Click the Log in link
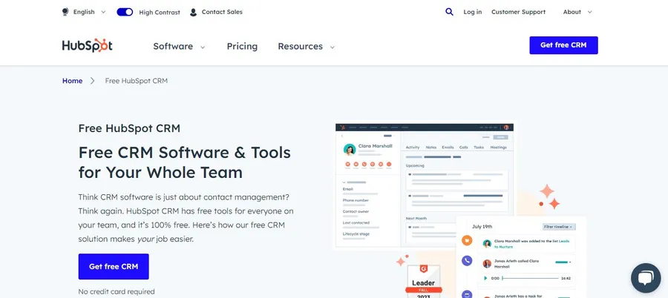Screen dimensions: 668x298 473,12
